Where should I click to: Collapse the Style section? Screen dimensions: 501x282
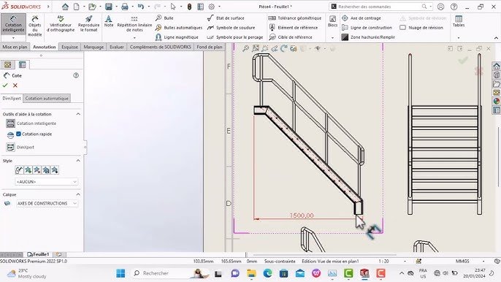coord(78,161)
